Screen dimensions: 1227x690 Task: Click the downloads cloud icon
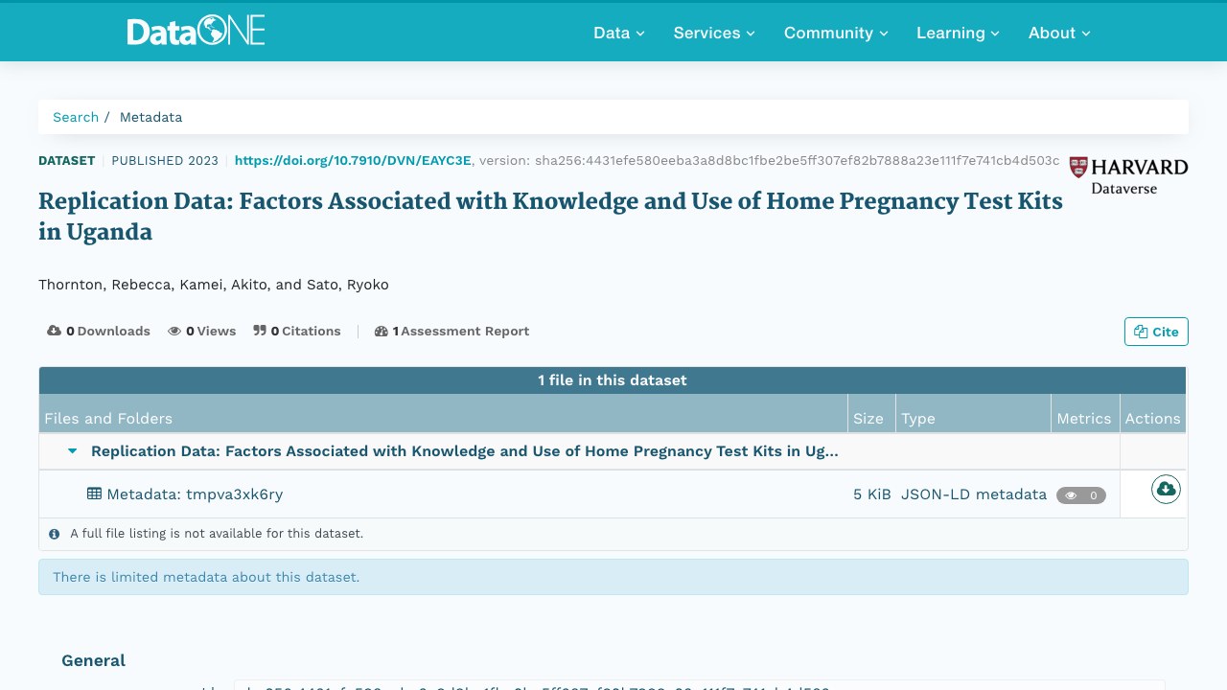pos(54,332)
